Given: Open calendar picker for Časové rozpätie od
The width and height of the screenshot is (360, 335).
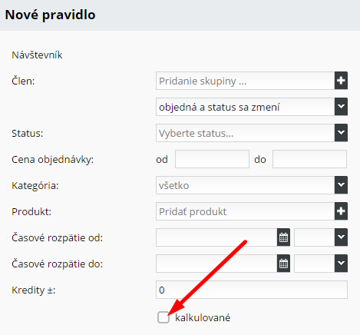Looking at the screenshot, I should tap(283, 237).
